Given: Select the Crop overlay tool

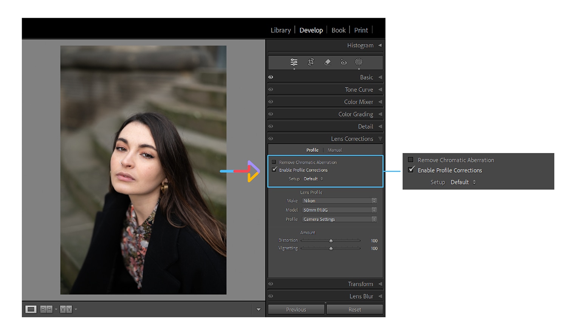Looking at the screenshot, I should click(311, 62).
